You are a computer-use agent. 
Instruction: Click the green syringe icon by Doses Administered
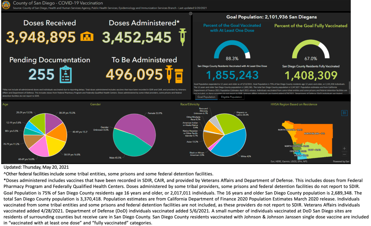pyautogui.click(x=183, y=37)
